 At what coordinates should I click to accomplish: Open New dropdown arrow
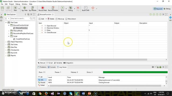click(19, 9)
